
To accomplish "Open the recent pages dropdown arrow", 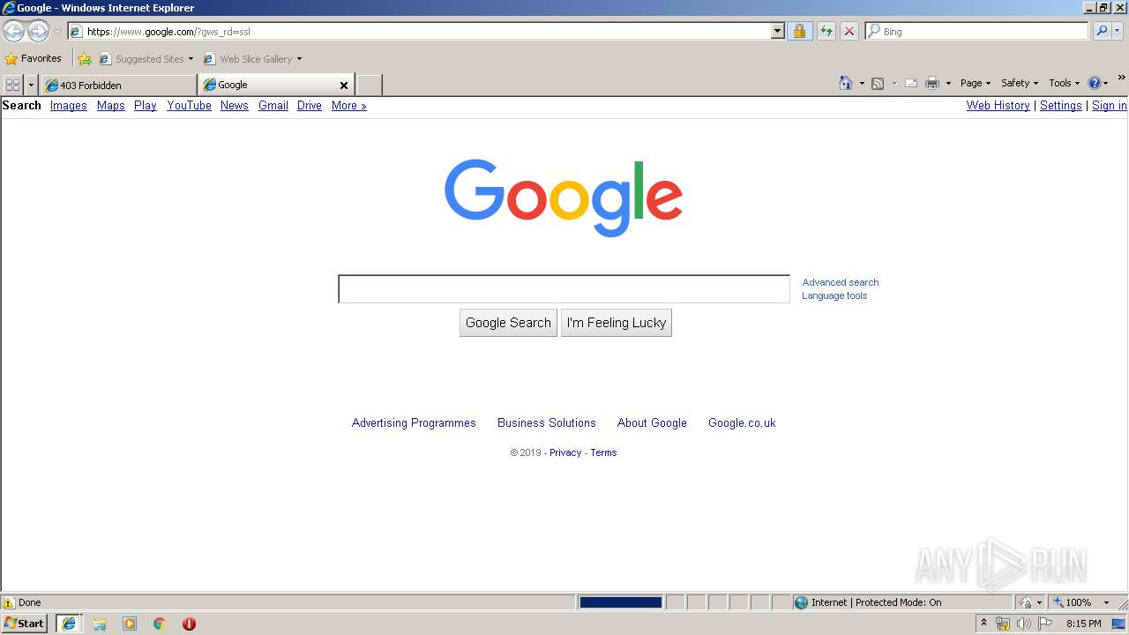I will pos(57,32).
